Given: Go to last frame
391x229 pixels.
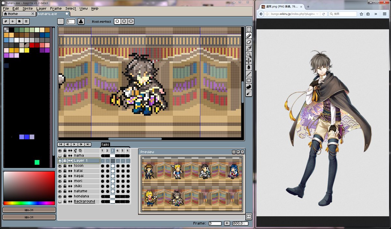Looking at the screenshot, I should click(88, 144).
